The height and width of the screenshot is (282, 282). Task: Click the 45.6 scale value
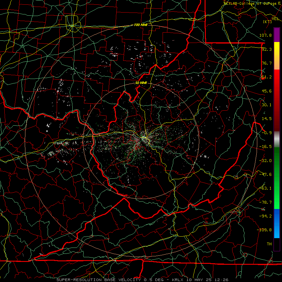(x=267, y=91)
